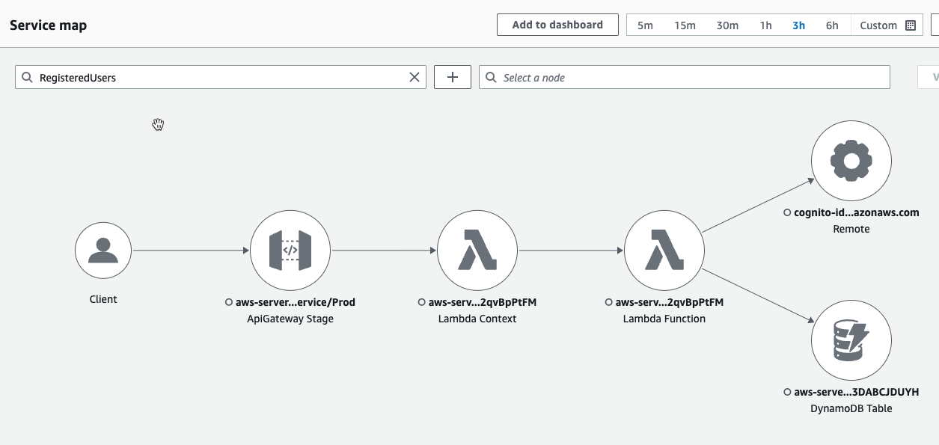Image resolution: width=939 pixels, height=445 pixels.
Task: Click the Select a node field
Action: click(x=685, y=77)
